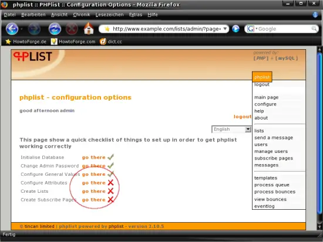Reload the page with the refresh icon
Screen dimensions: 323x242
pos(55,29)
